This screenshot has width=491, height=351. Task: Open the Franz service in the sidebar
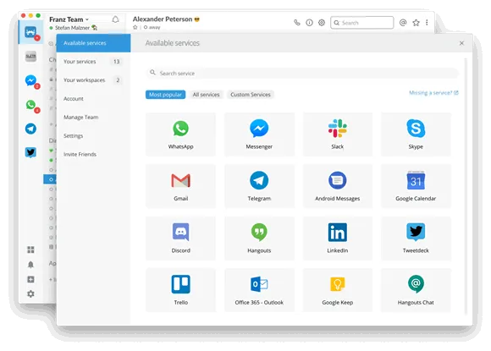click(x=30, y=32)
